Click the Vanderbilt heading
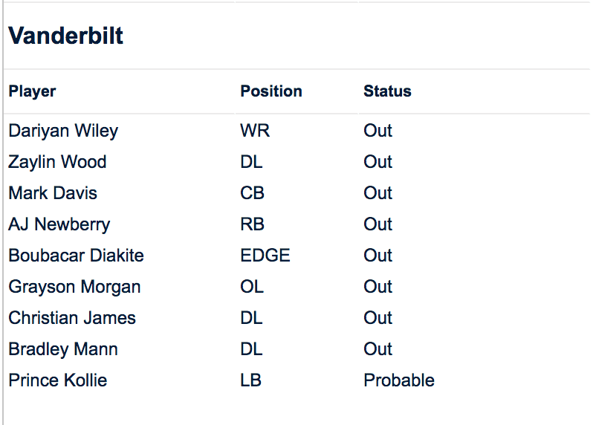The width and height of the screenshot is (593, 425). 66,36
